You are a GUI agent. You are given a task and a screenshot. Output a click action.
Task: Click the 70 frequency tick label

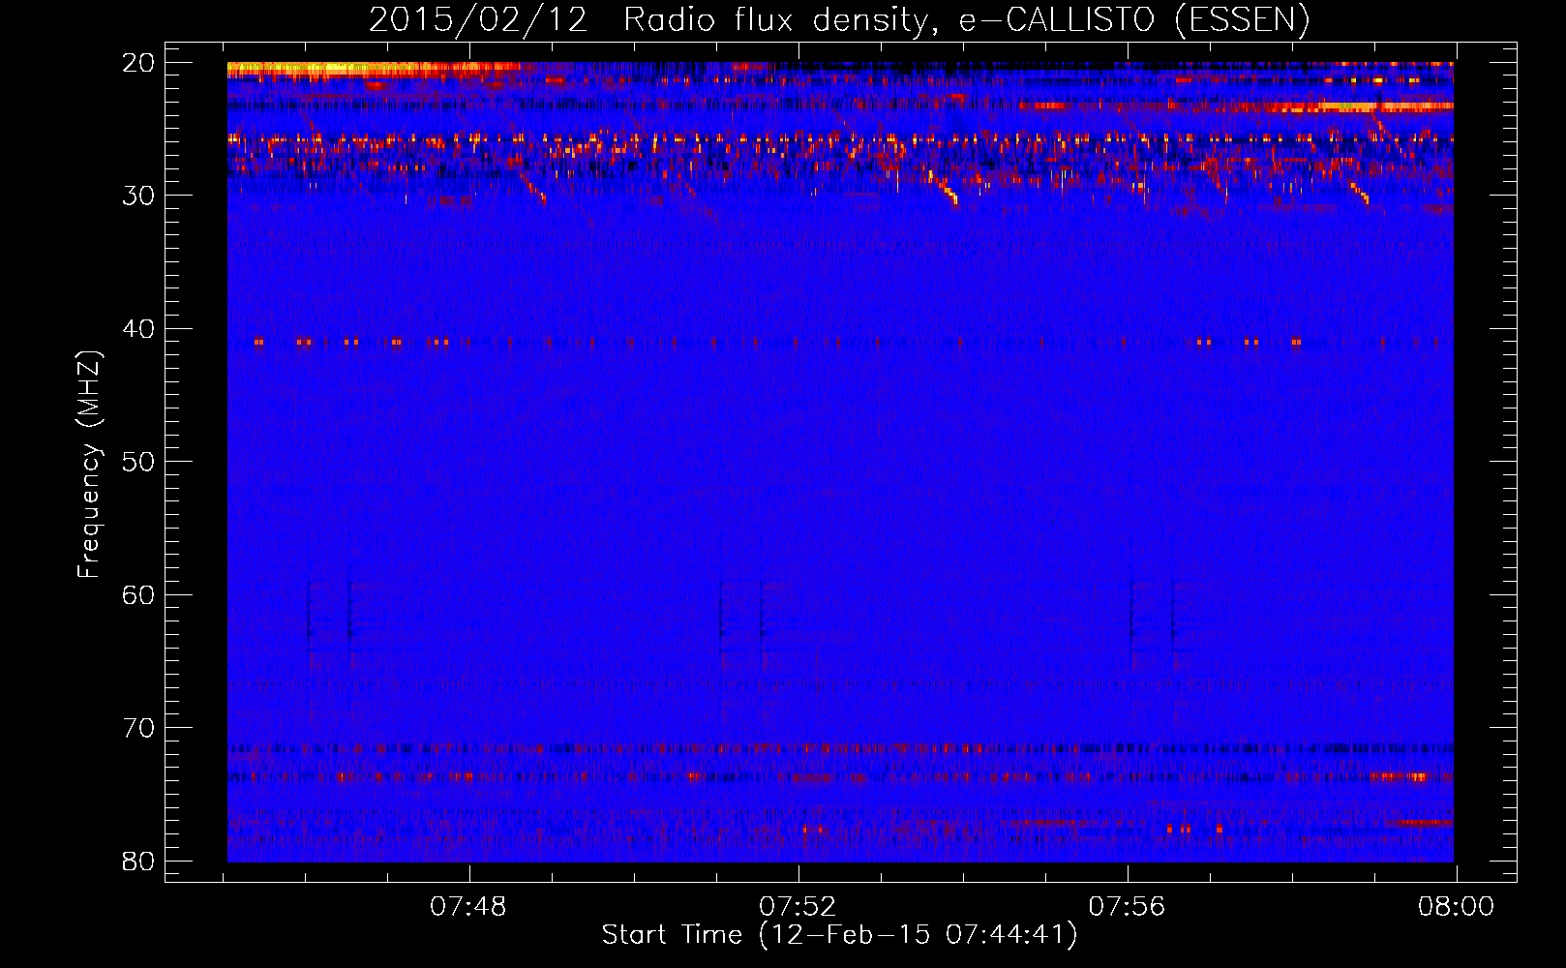click(138, 728)
